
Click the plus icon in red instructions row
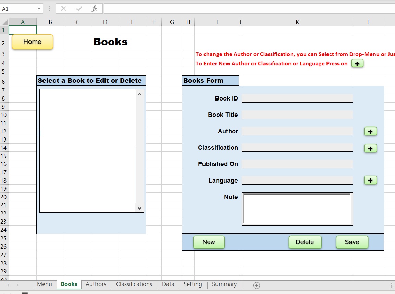click(x=357, y=63)
